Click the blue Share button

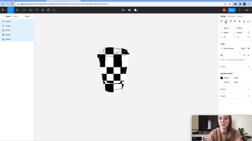(232, 10)
